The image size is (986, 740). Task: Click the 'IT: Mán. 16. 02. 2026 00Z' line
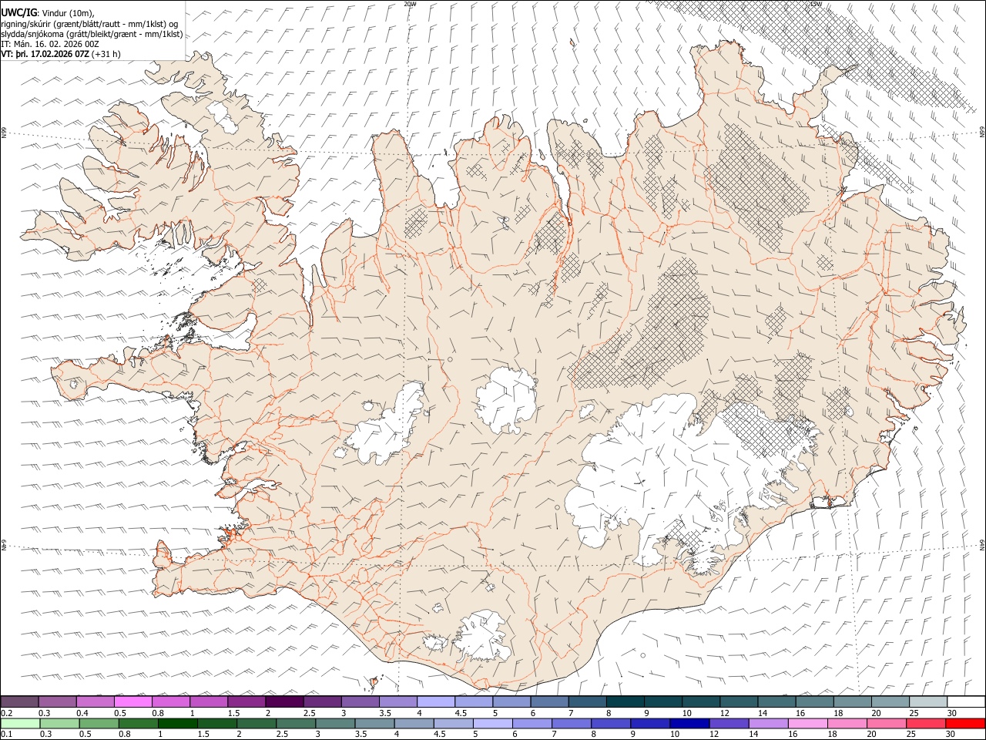tap(50, 44)
